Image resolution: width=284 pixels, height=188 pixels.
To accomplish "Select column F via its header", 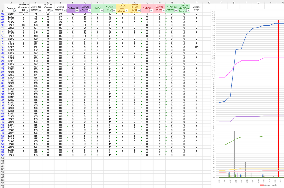I will [73, 3].
